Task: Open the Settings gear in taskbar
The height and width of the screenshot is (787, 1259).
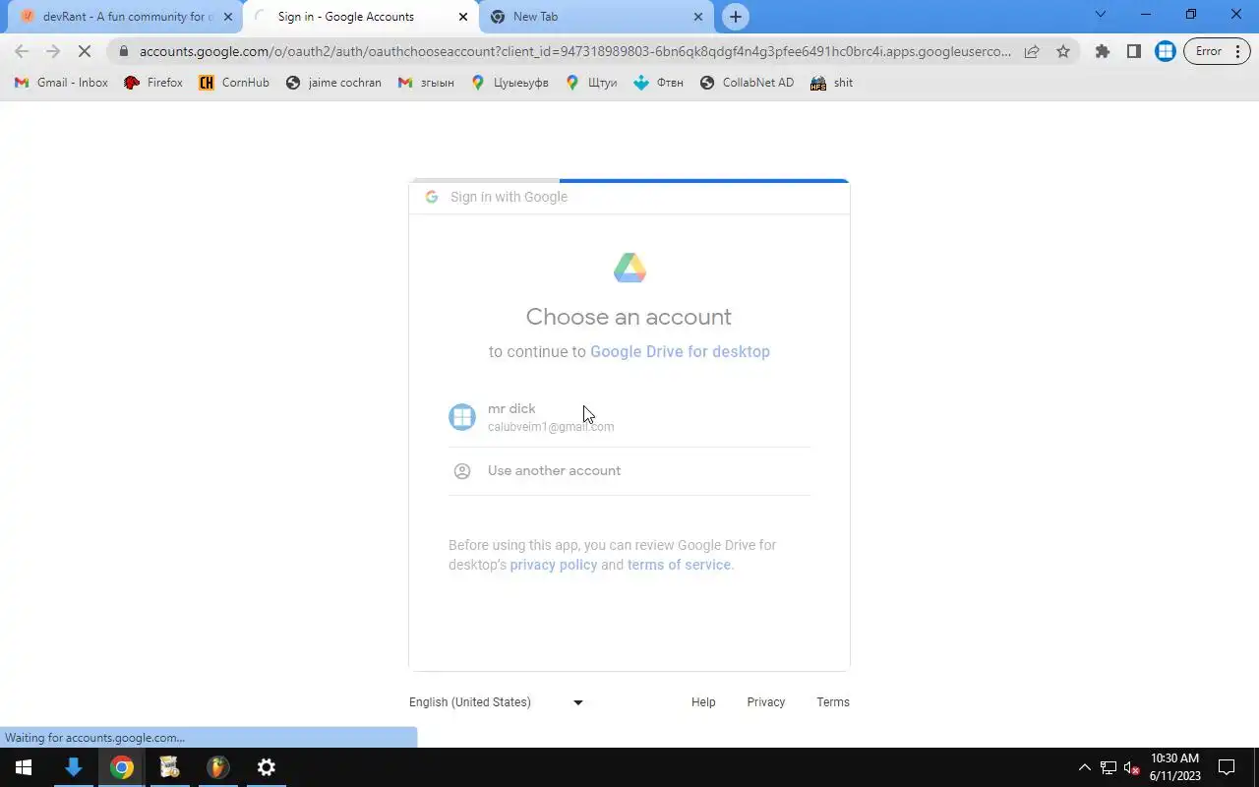Action: 266,767
